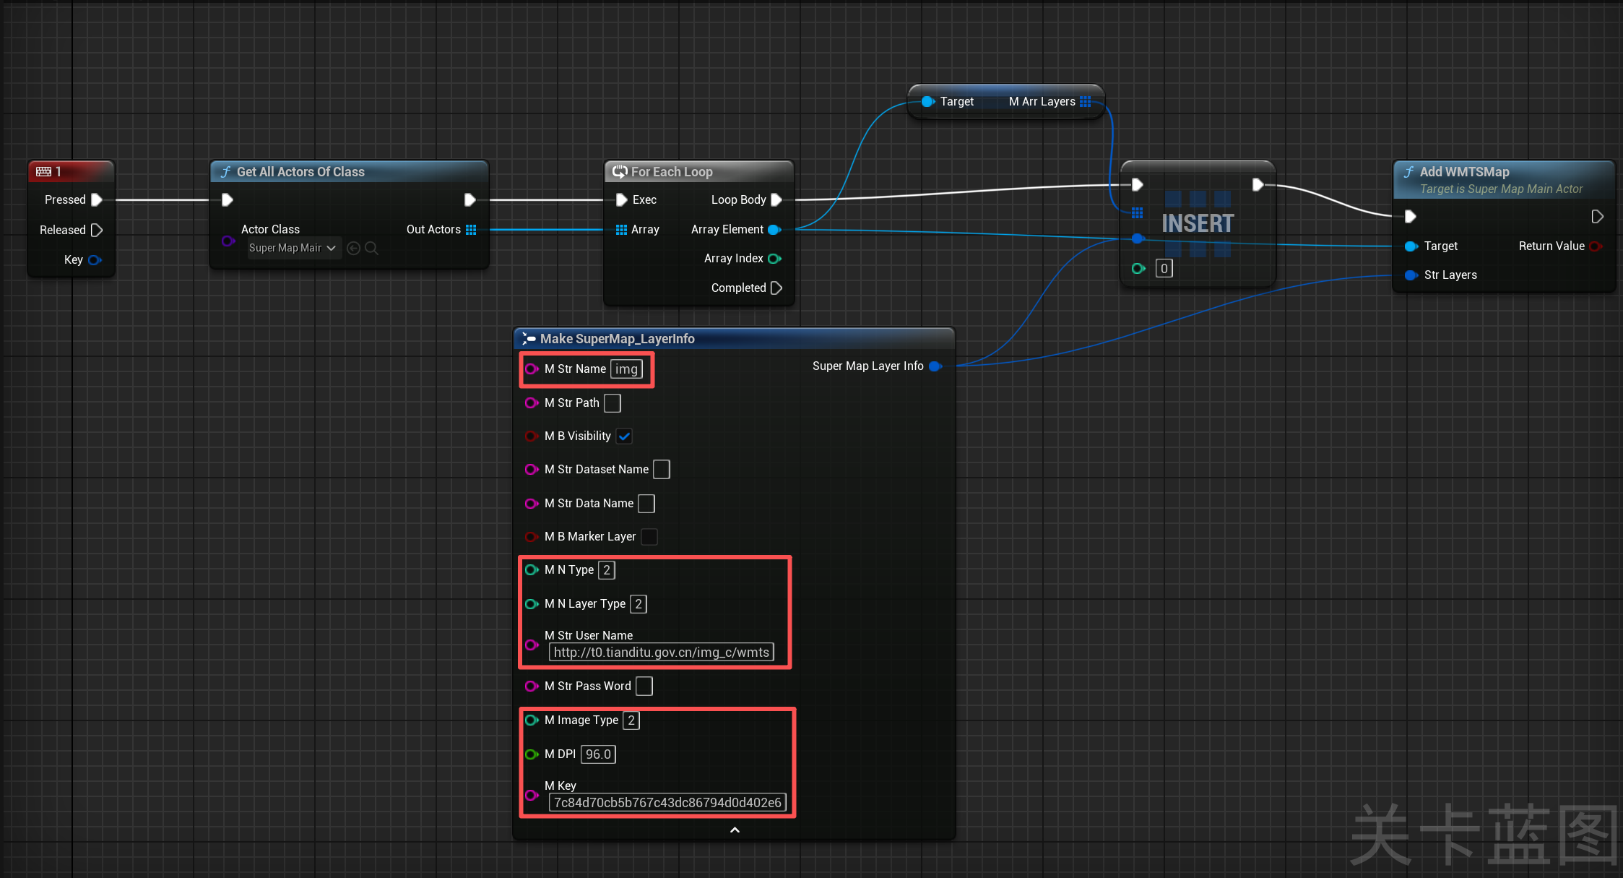This screenshot has height=878, width=1623.
Task: Click the Out Actors array pin
Action: pyautogui.click(x=471, y=229)
